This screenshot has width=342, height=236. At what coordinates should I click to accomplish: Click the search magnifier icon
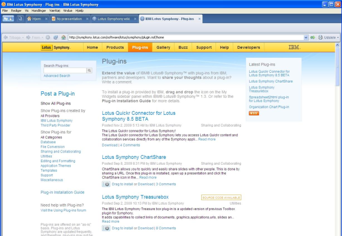(89, 70)
